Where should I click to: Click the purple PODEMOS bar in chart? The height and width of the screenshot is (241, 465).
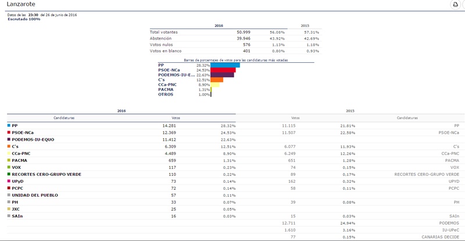222,75
